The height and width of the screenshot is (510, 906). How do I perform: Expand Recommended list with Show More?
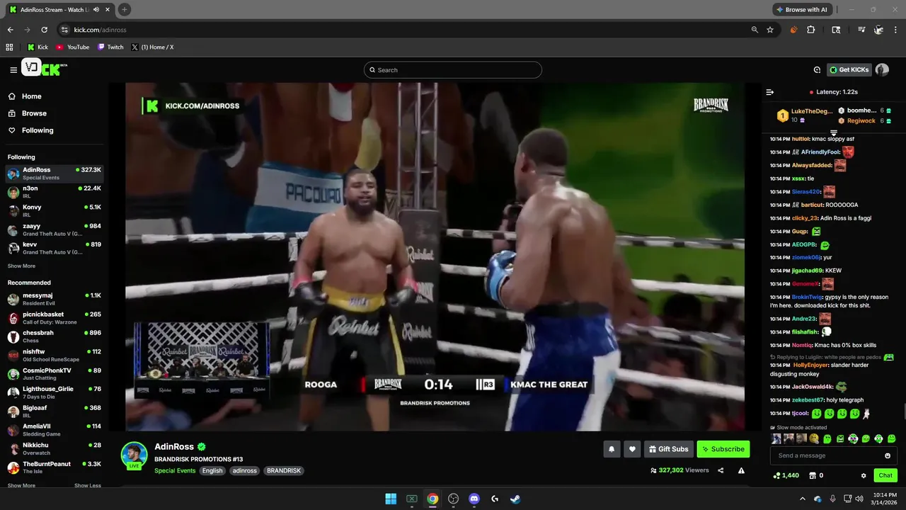tap(21, 485)
